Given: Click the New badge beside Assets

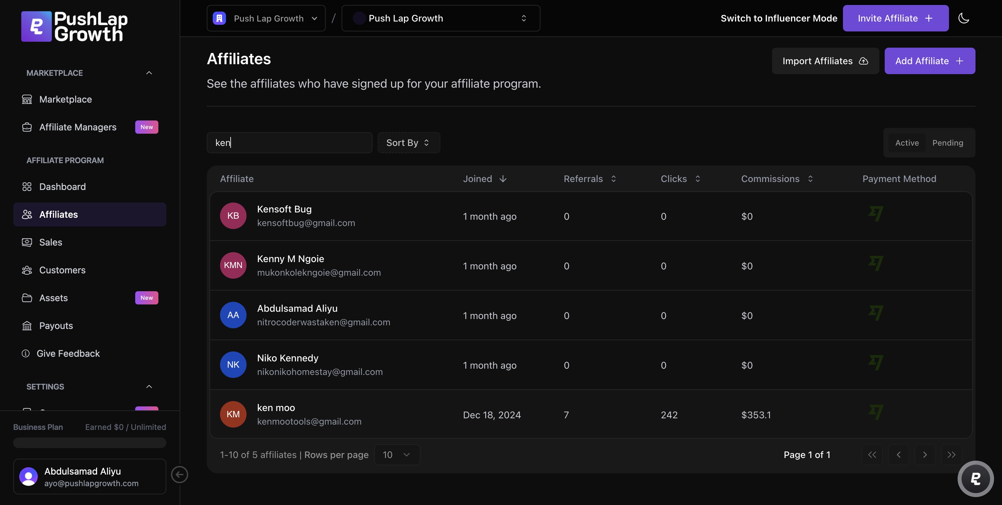Looking at the screenshot, I should [x=147, y=298].
